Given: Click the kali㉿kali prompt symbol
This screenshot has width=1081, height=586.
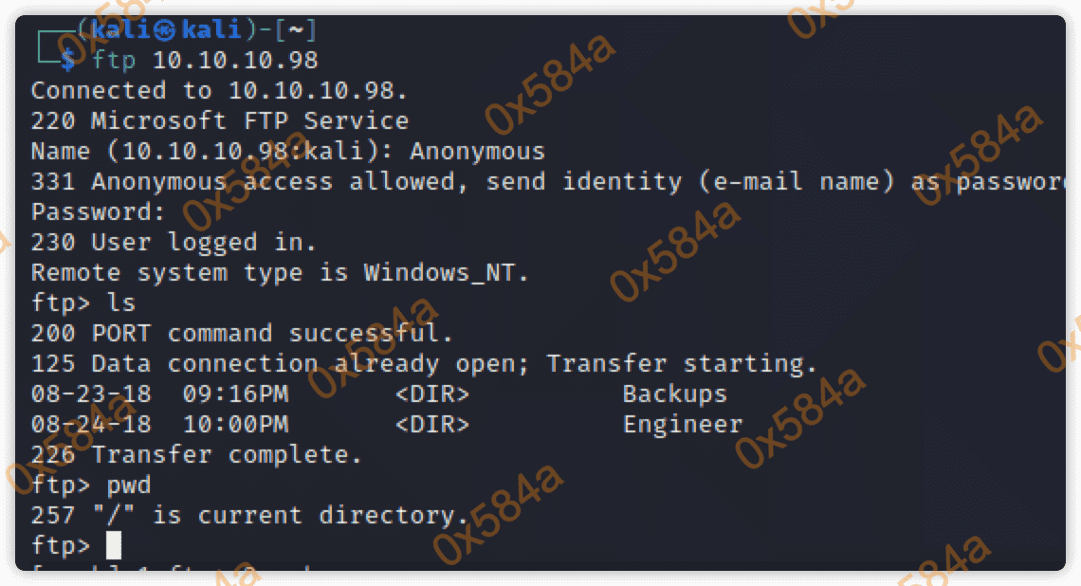Looking at the screenshot, I should [x=167, y=30].
